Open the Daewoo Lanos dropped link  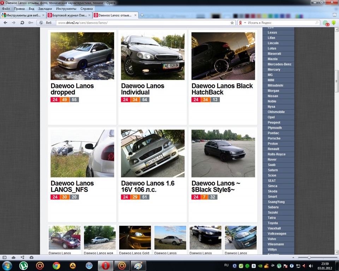click(72, 89)
